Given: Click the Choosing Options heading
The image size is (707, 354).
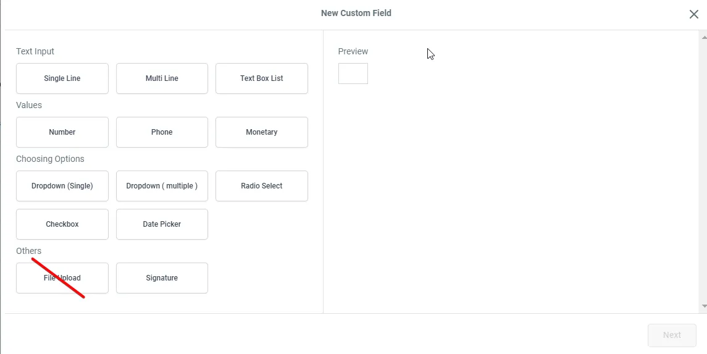Looking at the screenshot, I should pos(50,159).
